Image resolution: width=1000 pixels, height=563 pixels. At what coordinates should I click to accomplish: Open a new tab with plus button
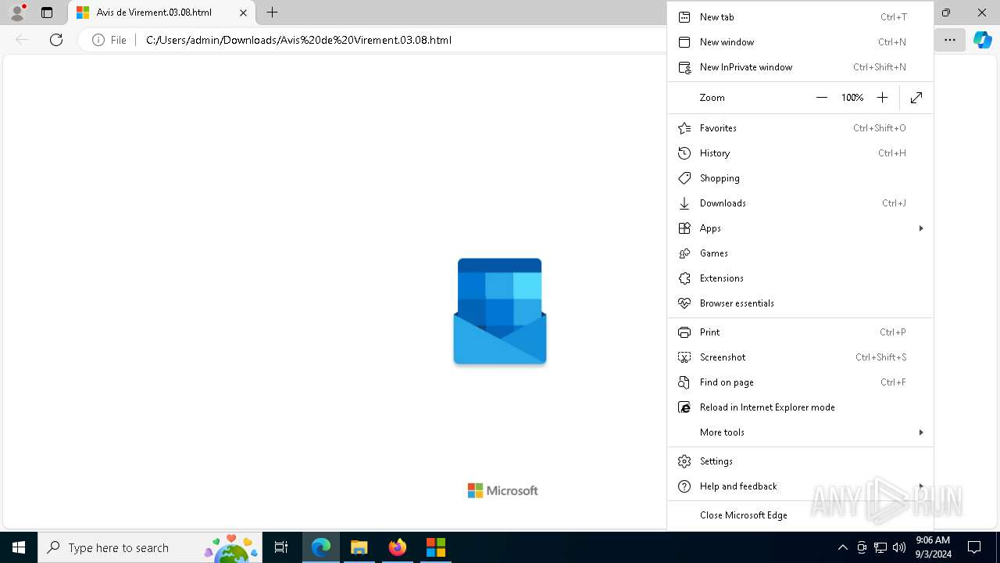pyautogui.click(x=272, y=13)
